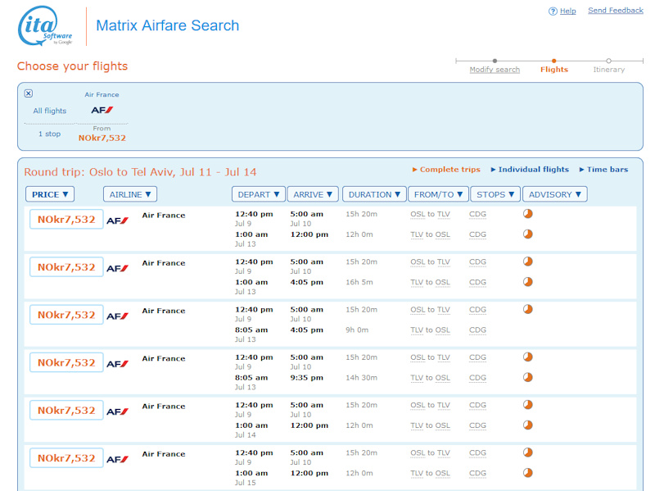The height and width of the screenshot is (491, 655).
Task: Click the advisory icon in the first result's outbound flight
Action: tap(527, 214)
